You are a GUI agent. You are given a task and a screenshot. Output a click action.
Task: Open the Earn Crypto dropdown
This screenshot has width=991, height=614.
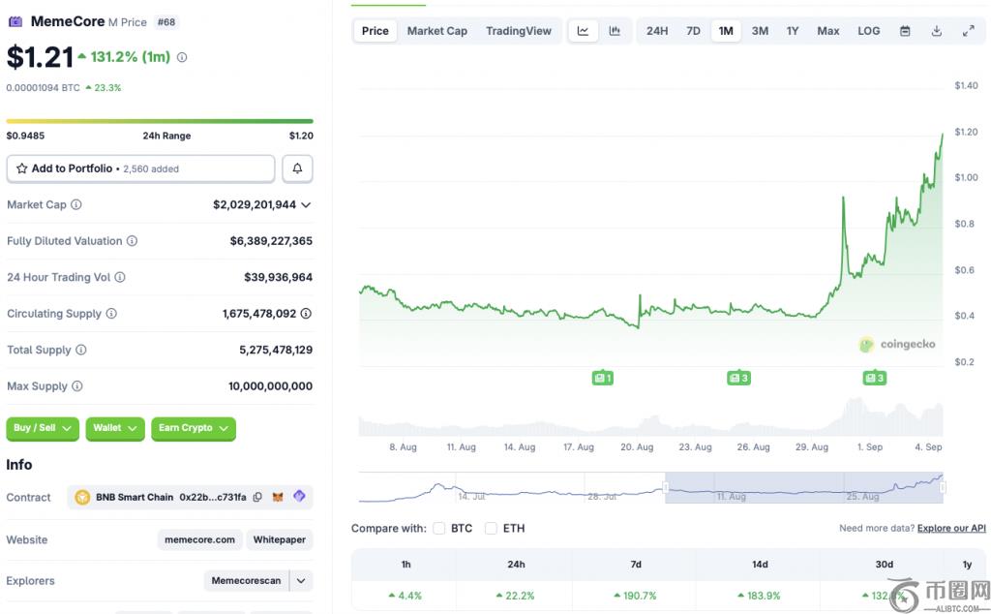point(194,428)
